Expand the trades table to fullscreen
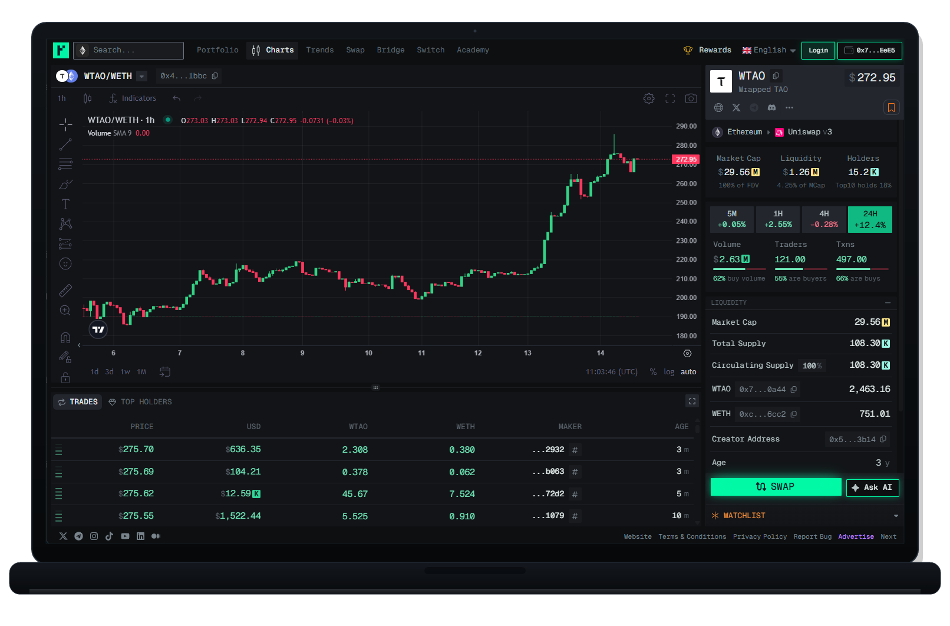 692,401
